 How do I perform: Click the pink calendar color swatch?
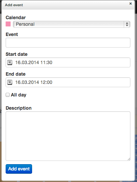pos(8,24)
